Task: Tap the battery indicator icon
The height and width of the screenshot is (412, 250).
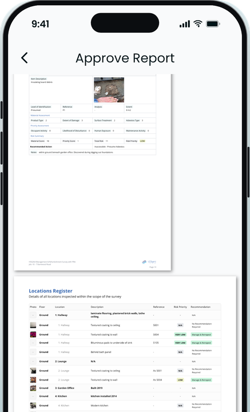Action: point(213,24)
